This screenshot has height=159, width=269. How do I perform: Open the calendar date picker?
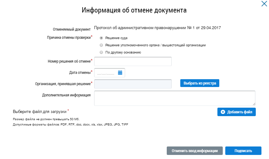click(120, 73)
